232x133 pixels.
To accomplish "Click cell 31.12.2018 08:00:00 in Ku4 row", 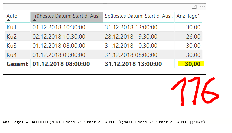I will (131, 55).
